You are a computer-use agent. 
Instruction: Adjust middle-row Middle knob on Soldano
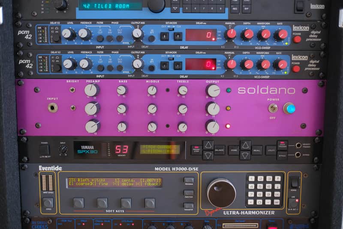coord(152,108)
